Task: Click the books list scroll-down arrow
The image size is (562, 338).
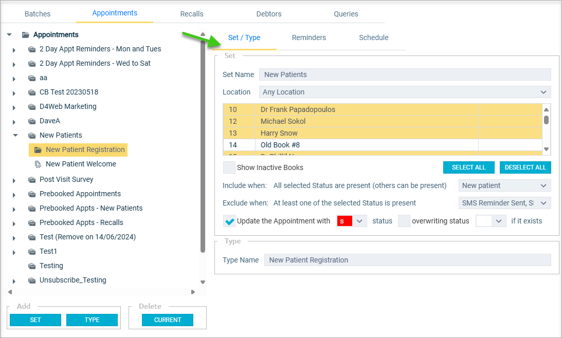Action: pyautogui.click(x=546, y=149)
